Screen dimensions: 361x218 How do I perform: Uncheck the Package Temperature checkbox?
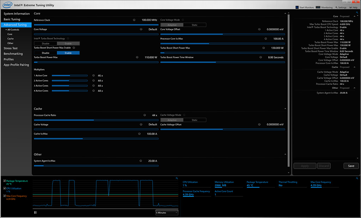coord(5,181)
